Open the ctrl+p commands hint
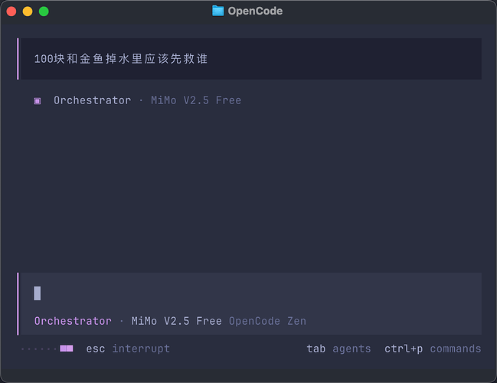 point(433,349)
